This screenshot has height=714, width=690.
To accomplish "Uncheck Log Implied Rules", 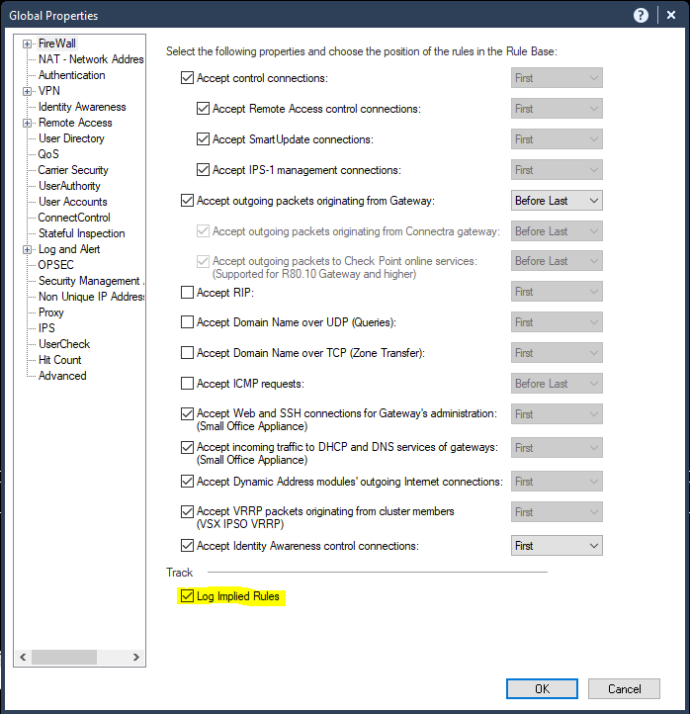I will pos(188,596).
